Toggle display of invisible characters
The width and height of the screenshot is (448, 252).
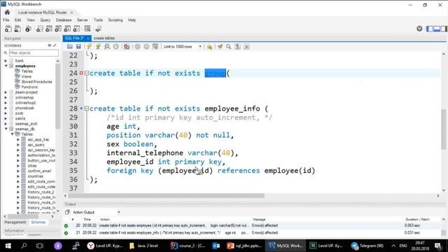[x=237, y=47]
